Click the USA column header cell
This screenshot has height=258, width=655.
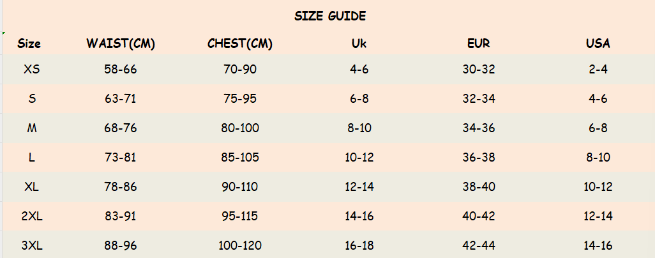598,44
